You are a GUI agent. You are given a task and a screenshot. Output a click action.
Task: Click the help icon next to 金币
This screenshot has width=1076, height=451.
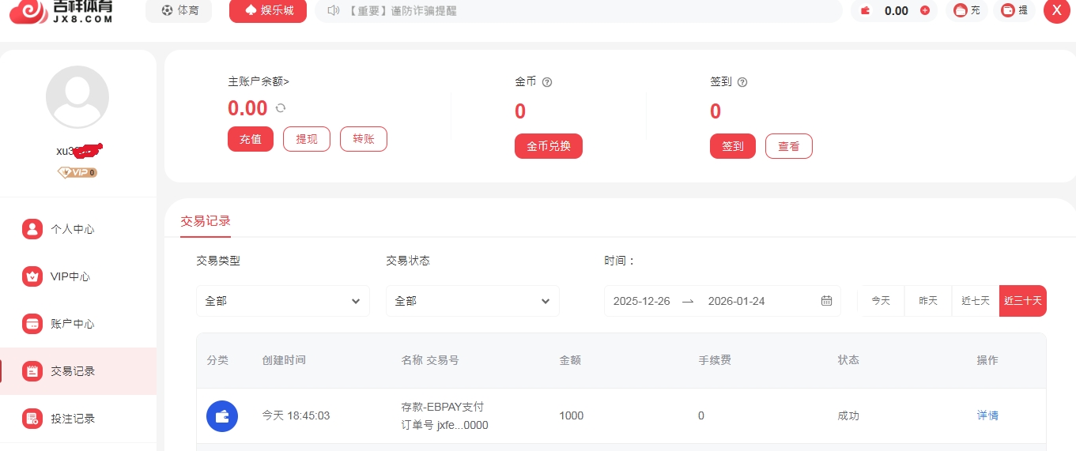pos(547,82)
